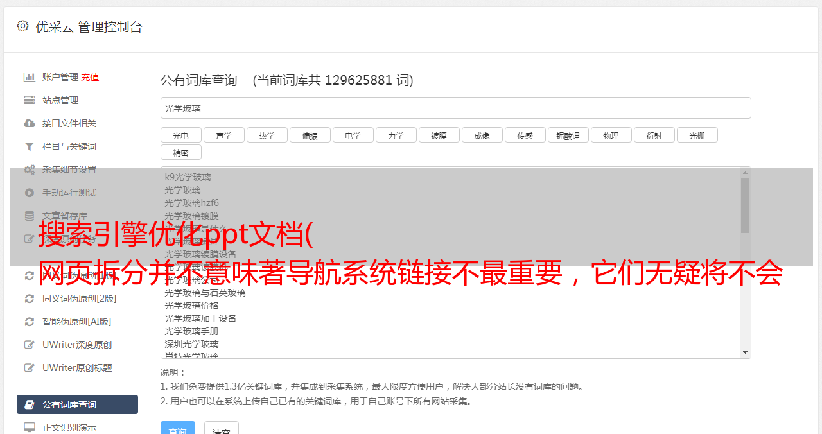Screen dimensions: 822x434
Task: Click the 清空 clear button
Action: coord(222,429)
